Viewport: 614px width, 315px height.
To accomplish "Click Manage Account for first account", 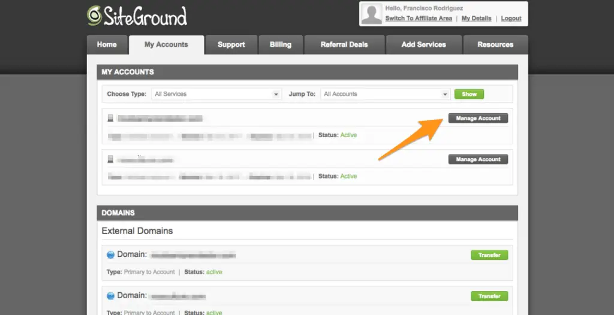I will pos(478,118).
